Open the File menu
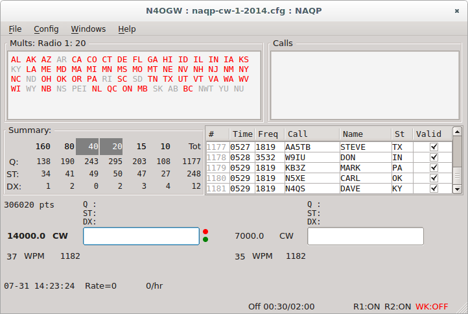 click(x=15, y=29)
